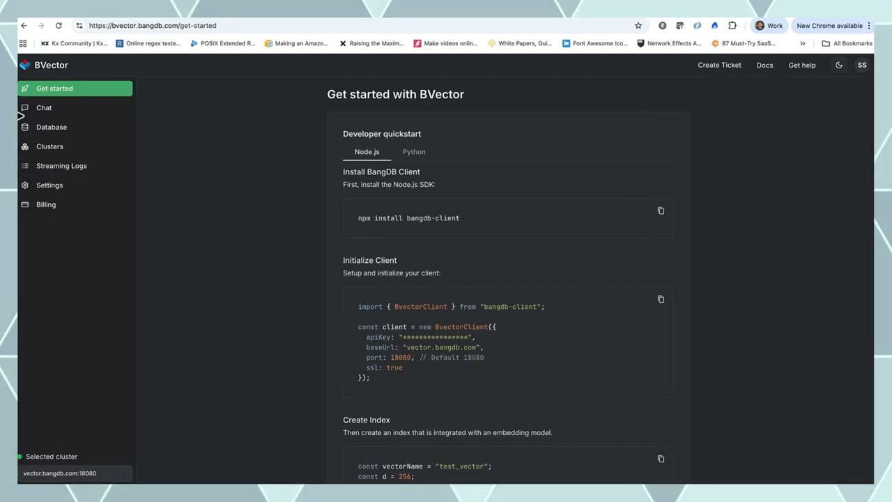Switch to the Node.js tab
Screen dimensions: 892x502
click(367, 152)
